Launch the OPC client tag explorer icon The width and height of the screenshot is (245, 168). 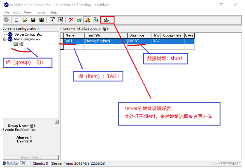[106, 20]
